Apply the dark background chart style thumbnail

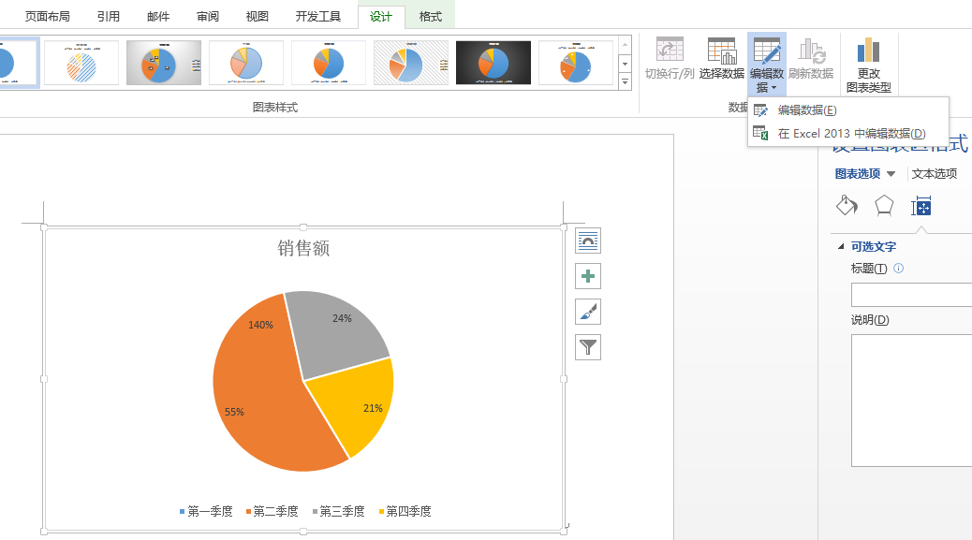coord(493,63)
